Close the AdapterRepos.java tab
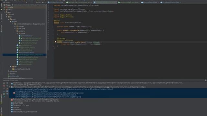207x116 pixels. 158,2
